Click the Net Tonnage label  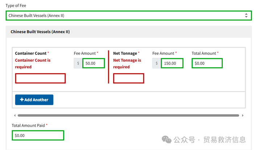click(125, 53)
